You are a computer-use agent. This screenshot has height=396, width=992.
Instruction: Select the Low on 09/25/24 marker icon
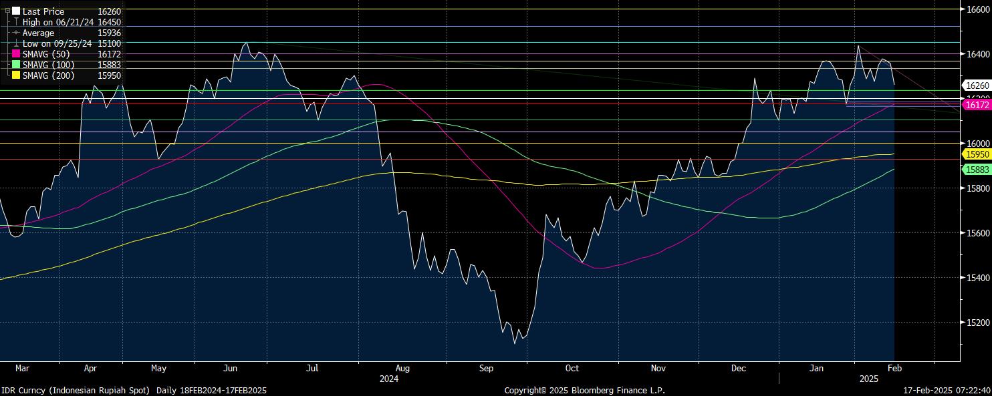pyautogui.click(x=16, y=43)
